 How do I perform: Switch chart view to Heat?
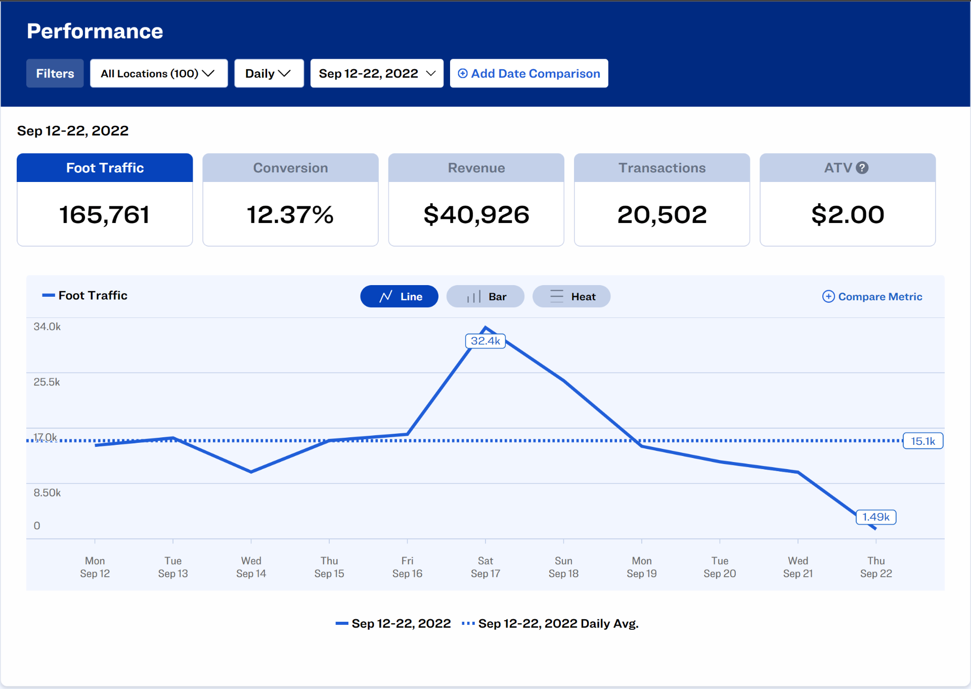pos(571,297)
